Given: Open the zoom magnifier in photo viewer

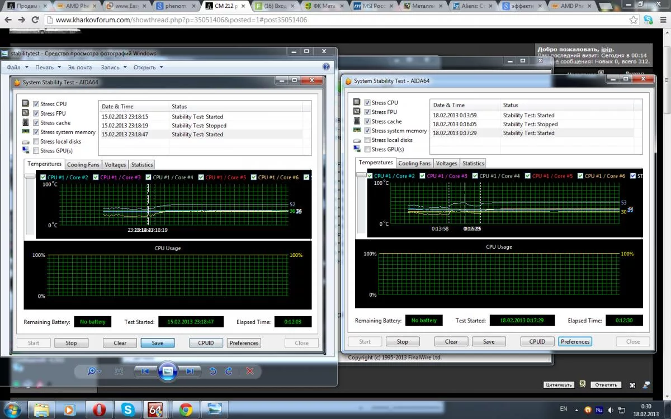Looking at the screenshot, I should point(92,371).
